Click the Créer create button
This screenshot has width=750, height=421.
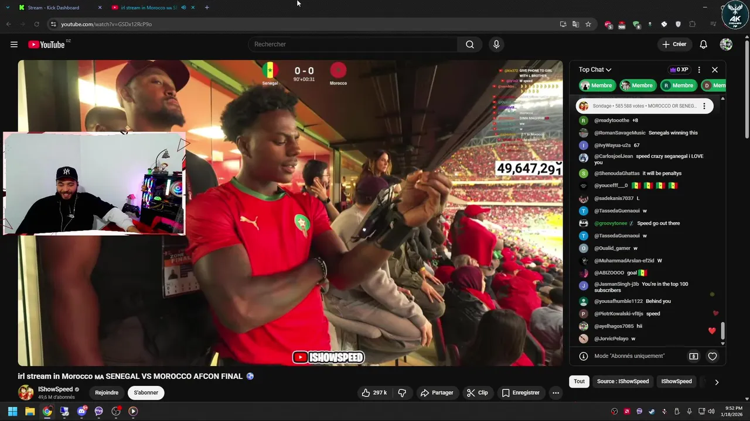(674, 44)
